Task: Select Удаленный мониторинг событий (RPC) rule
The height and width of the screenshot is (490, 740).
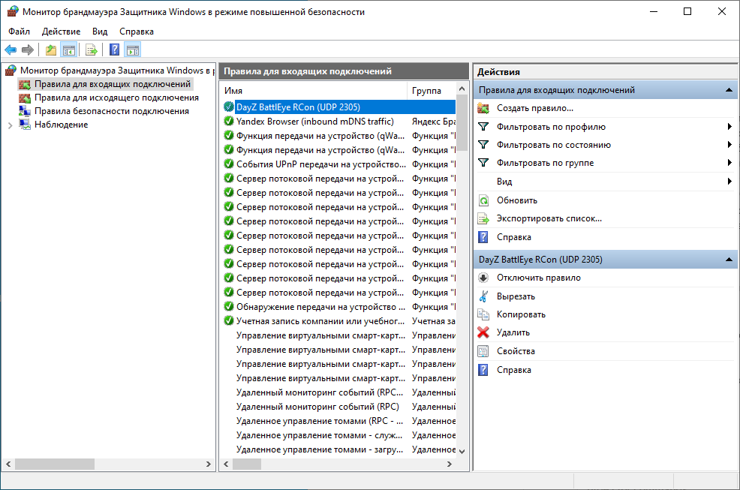Action: coord(338,407)
